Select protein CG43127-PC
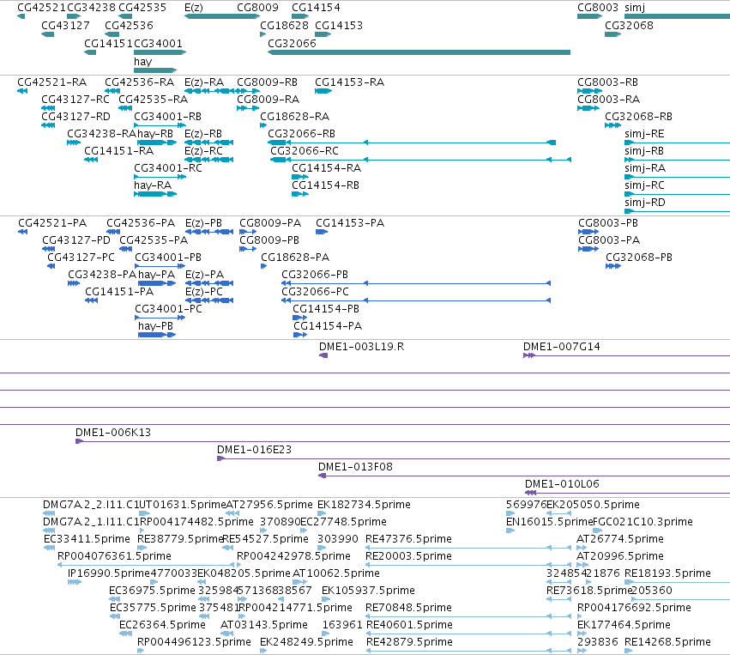Image resolution: width=730 pixels, height=655 pixels. point(51,266)
